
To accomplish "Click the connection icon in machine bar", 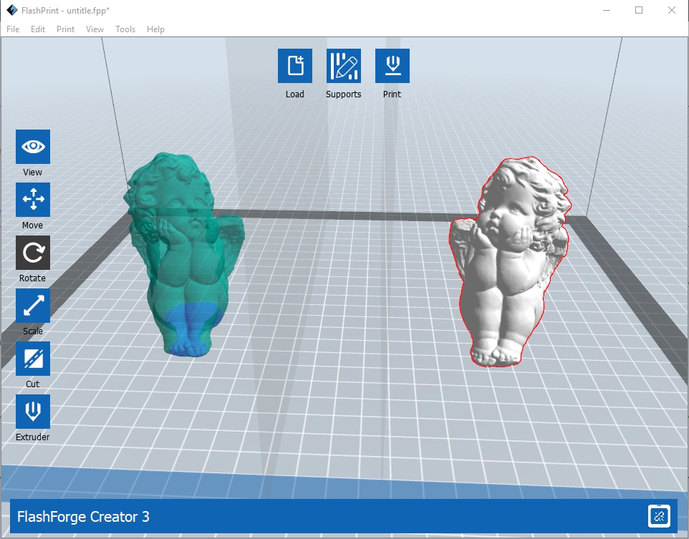I will coord(659,516).
